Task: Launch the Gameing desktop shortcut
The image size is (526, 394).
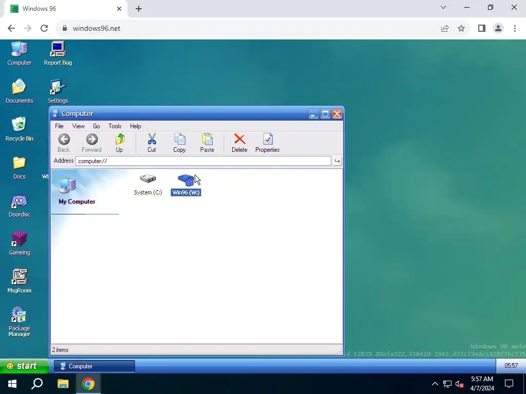Action: click(20, 243)
